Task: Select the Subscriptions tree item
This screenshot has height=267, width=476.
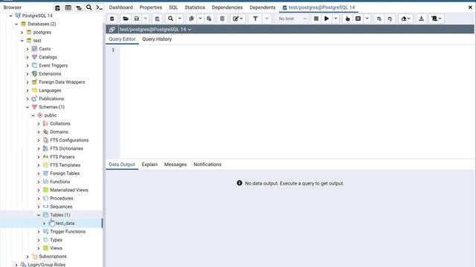Action: [53, 257]
